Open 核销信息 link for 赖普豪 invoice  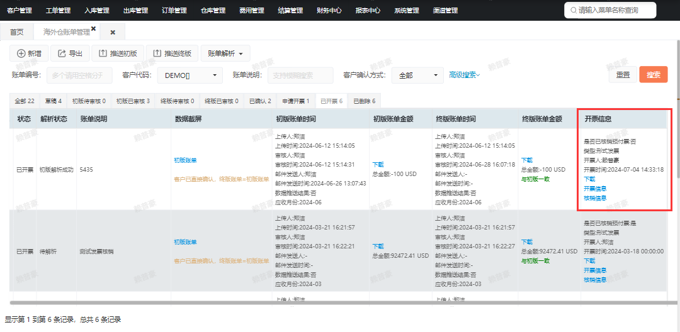point(595,198)
